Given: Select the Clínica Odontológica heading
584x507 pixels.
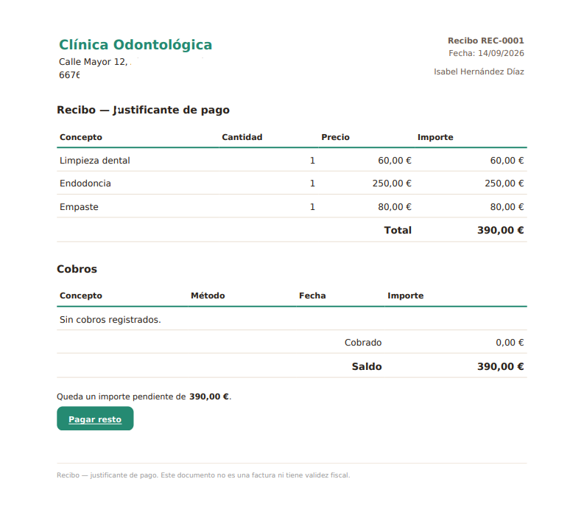Looking at the screenshot, I should pyautogui.click(x=136, y=45).
